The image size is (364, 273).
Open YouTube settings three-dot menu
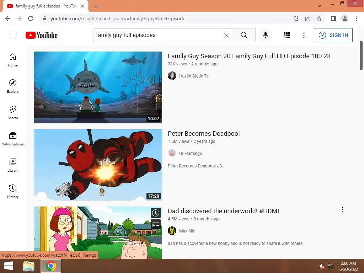coord(304,35)
